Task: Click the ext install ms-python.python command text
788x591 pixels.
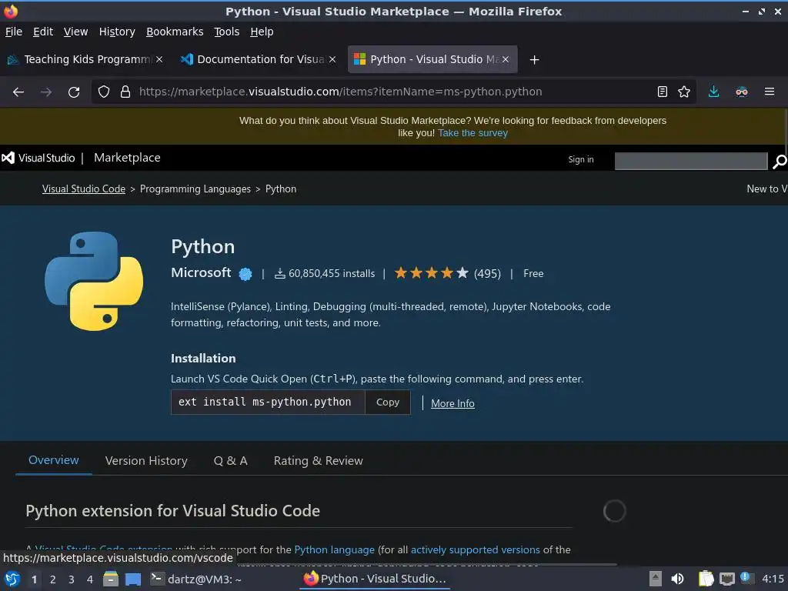Action: click(x=265, y=402)
